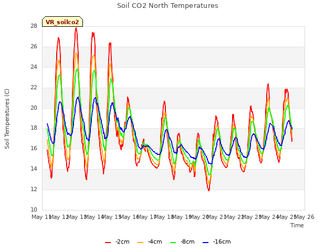
Task: Click the 10 y-axis tick label
Action: 34,209
